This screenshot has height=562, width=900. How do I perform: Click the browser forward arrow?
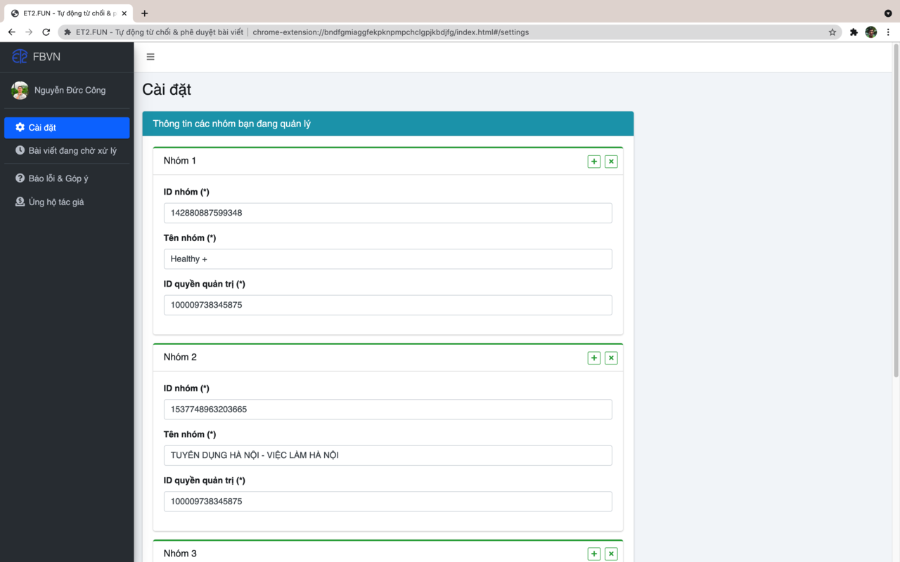tap(29, 32)
